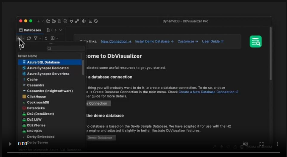Open the dropdown arrow next to boxed up-arrow
287x157 pixels.
(x=57, y=38)
